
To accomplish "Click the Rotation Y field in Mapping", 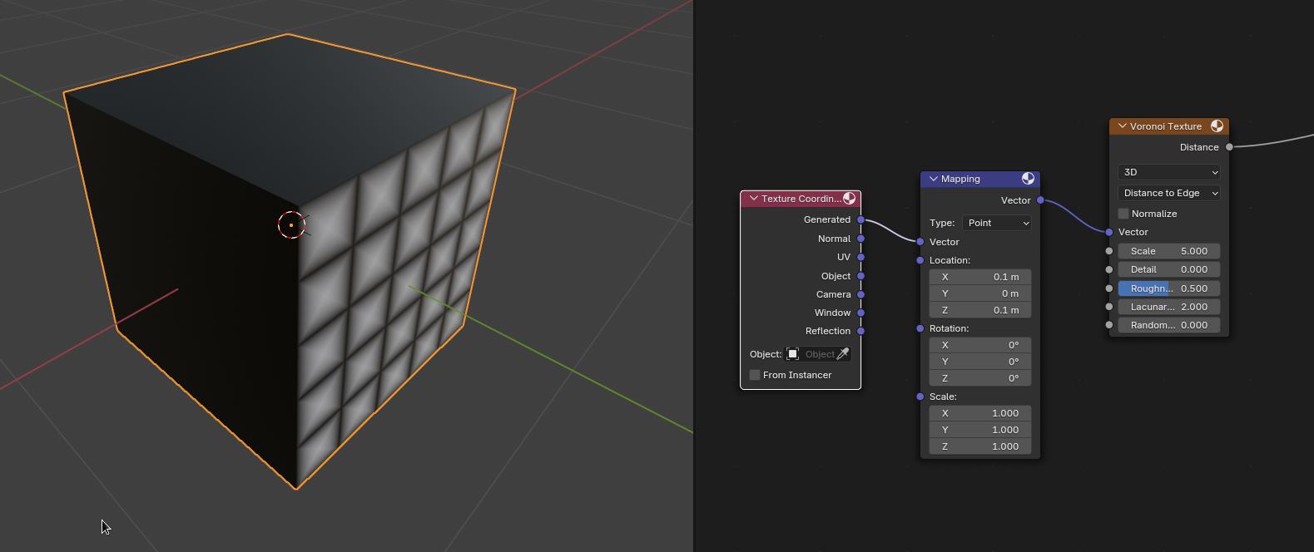I will 980,362.
